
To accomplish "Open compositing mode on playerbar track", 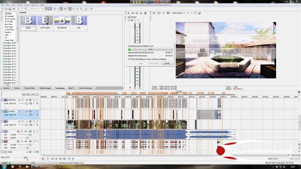I will click(31, 103).
